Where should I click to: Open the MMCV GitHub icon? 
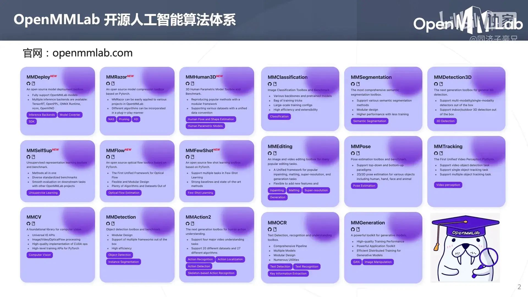point(28,224)
